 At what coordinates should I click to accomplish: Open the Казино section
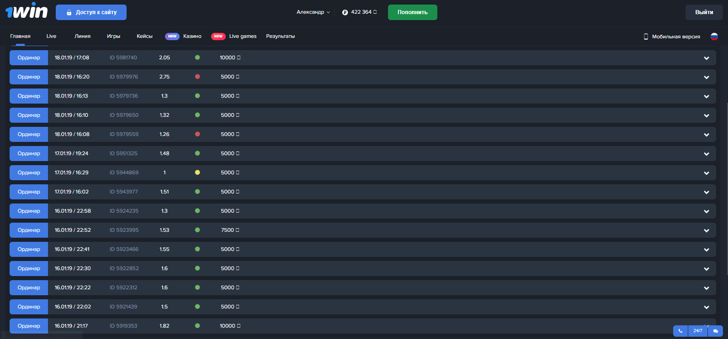pyautogui.click(x=192, y=36)
